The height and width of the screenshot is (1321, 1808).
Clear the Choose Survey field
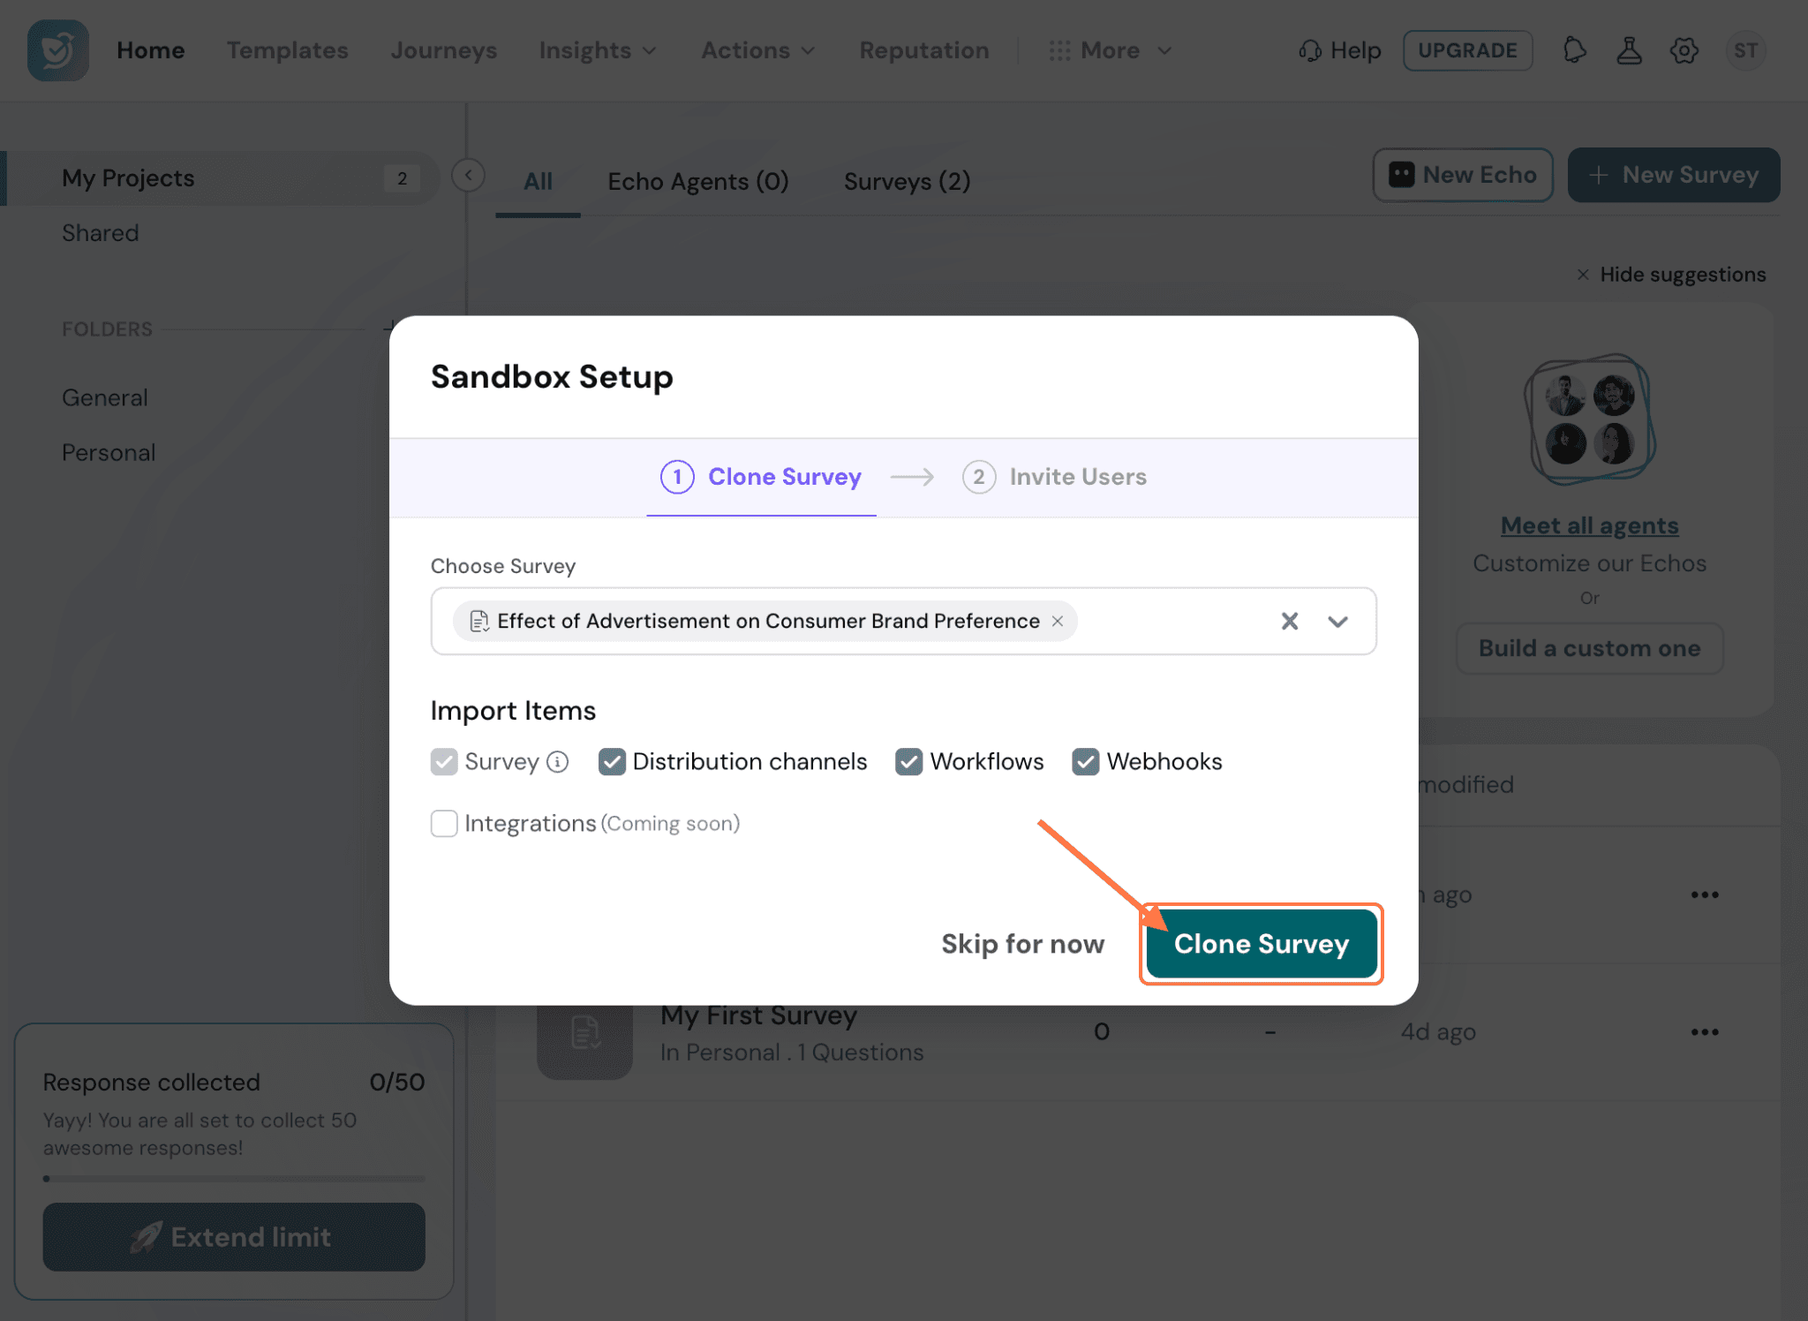pos(1289,621)
